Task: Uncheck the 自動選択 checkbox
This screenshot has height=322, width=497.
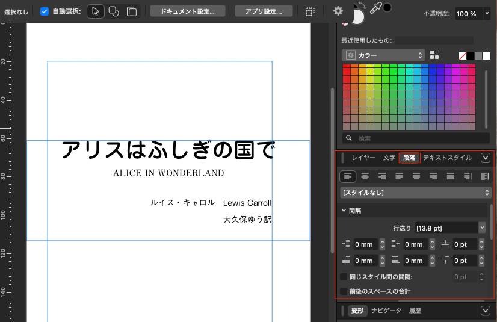Action: 45,11
